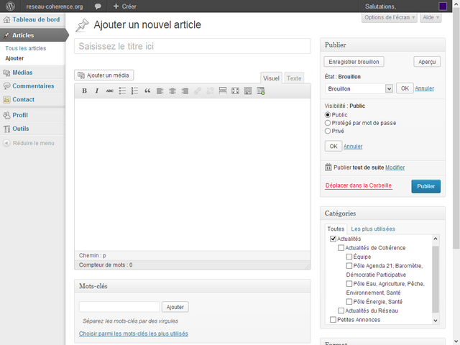
Task: Open 'Les plus utilisées' categories tab
Action: (x=373, y=229)
